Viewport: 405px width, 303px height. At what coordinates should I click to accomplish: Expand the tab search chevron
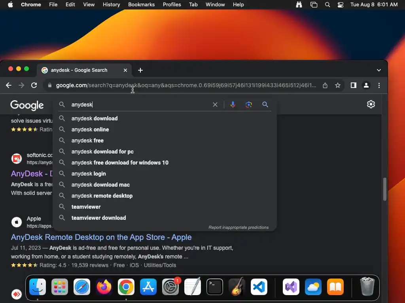[x=379, y=70]
